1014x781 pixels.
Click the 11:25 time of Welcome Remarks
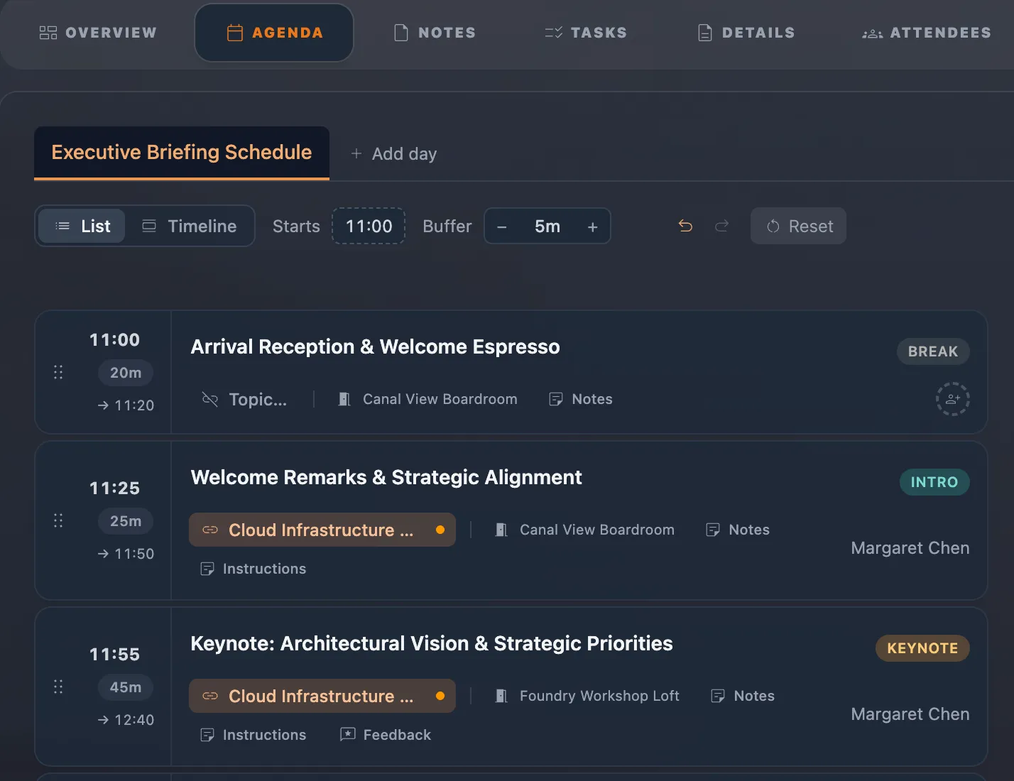click(114, 488)
